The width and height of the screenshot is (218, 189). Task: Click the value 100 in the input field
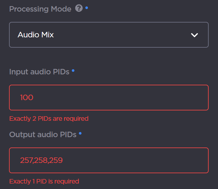click(27, 97)
